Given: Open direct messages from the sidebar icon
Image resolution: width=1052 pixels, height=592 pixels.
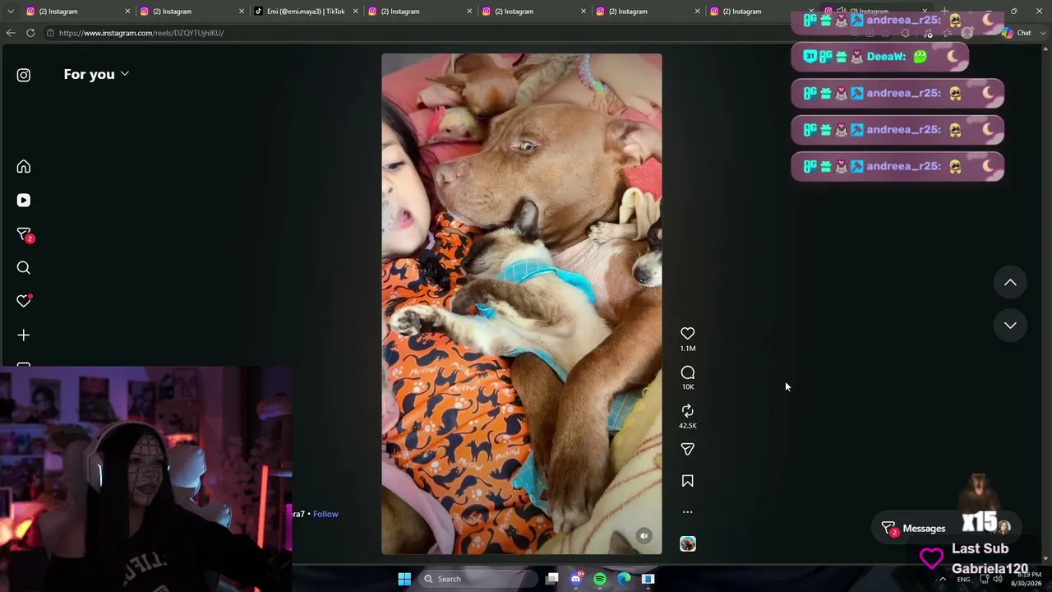Looking at the screenshot, I should coord(25,235).
